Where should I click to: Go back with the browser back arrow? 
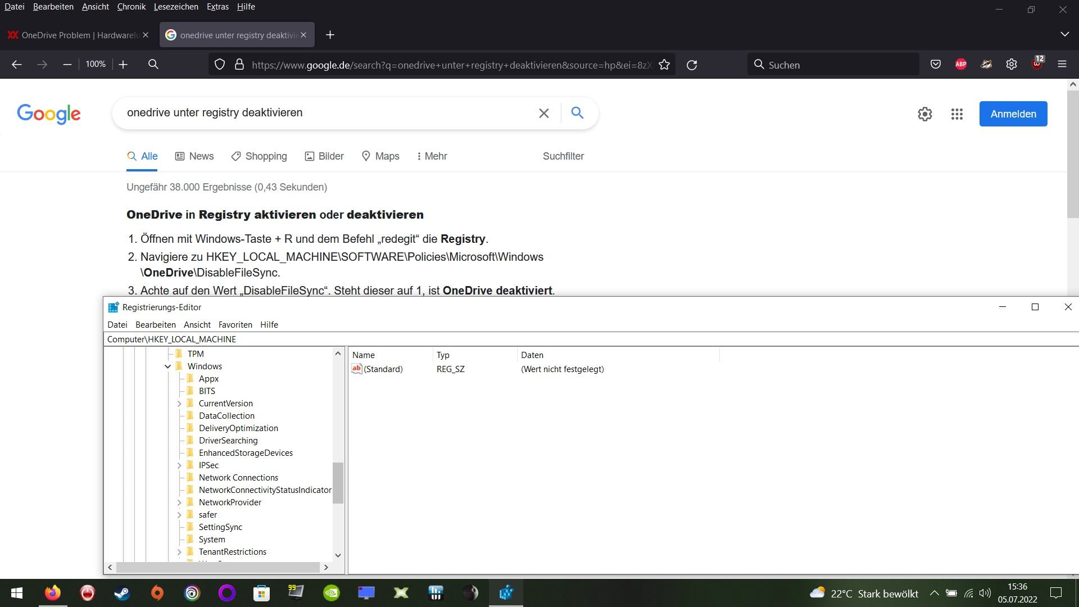click(x=16, y=65)
